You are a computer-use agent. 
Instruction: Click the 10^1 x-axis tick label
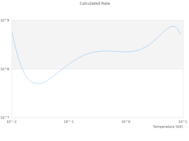click(183, 122)
